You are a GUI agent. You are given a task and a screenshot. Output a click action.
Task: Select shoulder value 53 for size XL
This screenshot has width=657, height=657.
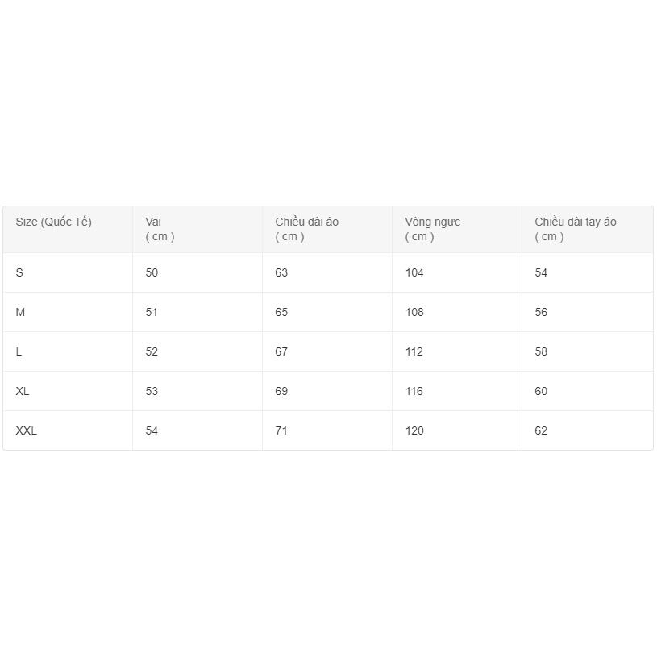[x=152, y=391]
